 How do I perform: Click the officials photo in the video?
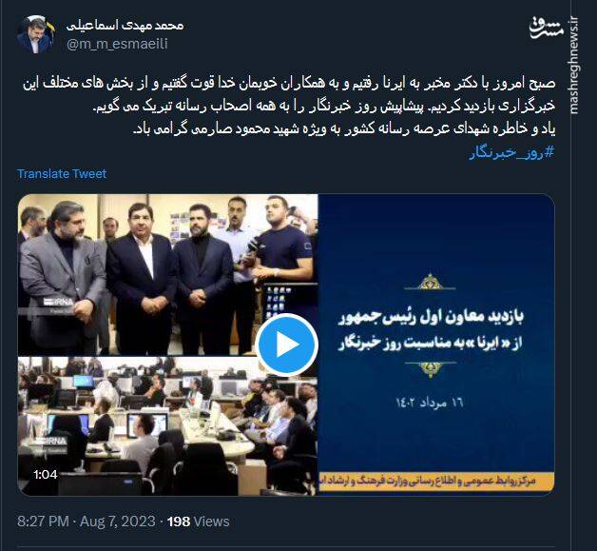pyautogui.click(x=167, y=275)
